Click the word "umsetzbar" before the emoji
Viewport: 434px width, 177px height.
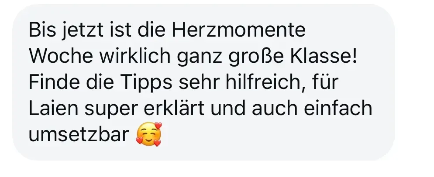tap(79, 135)
